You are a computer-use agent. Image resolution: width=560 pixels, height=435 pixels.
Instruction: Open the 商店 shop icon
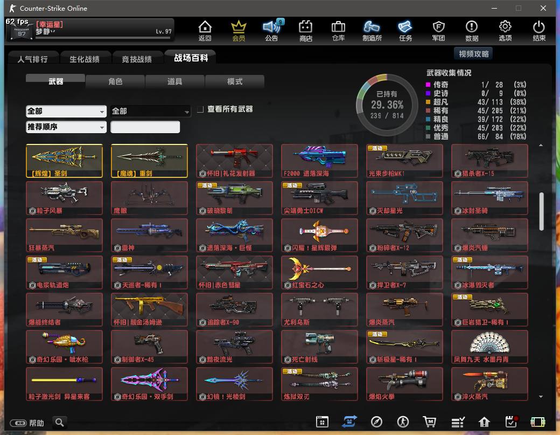(x=305, y=30)
